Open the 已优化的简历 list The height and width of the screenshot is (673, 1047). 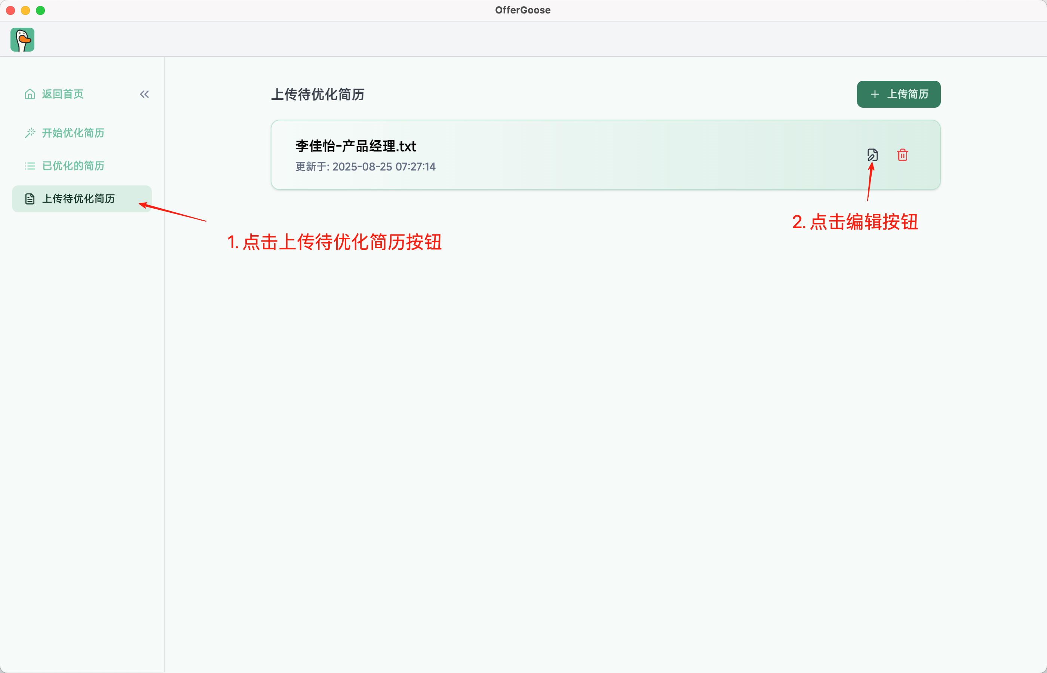73,166
